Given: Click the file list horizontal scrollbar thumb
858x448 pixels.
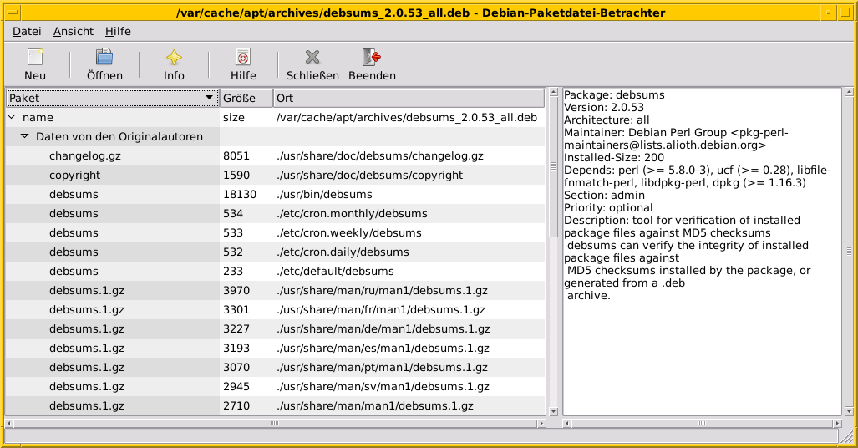Looking at the screenshot, I should point(275,424).
